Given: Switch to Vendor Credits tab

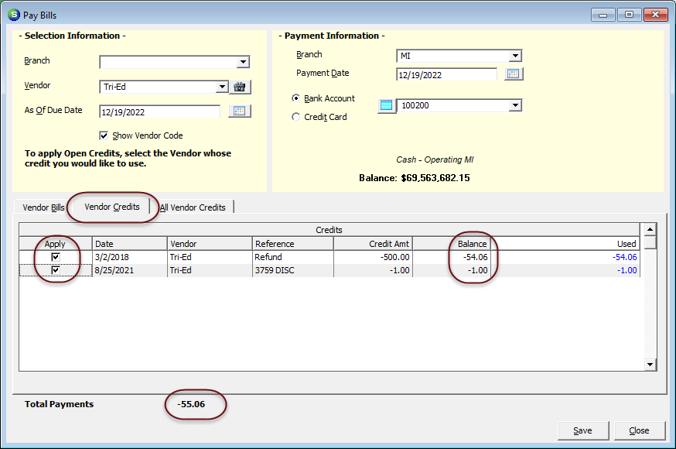Looking at the screenshot, I should (x=112, y=207).
